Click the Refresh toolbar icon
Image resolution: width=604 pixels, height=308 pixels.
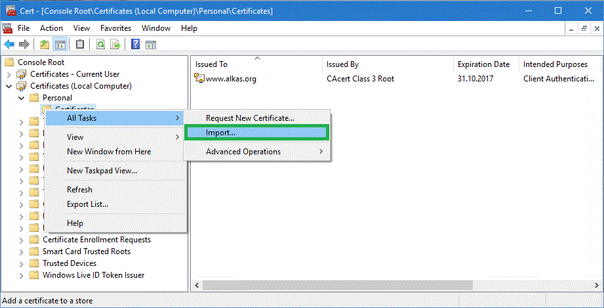pos(100,45)
